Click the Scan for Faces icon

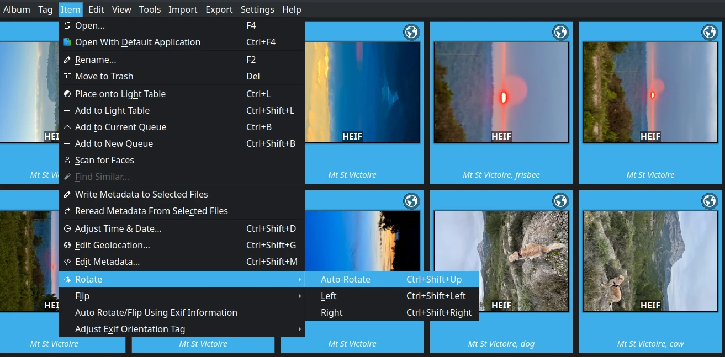(67, 160)
